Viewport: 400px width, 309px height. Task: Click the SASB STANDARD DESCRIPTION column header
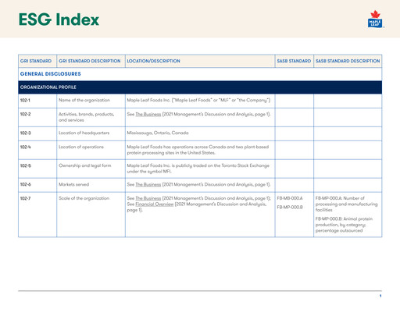tap(348, 61)
